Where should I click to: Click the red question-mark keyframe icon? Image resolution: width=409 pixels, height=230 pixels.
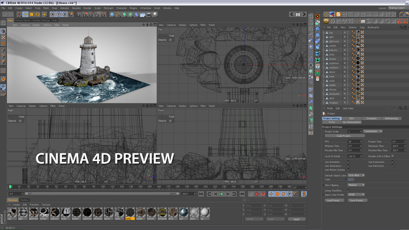coord(263,194)
